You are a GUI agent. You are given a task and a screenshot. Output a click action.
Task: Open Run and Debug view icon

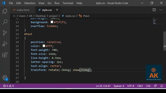(5, 44)
